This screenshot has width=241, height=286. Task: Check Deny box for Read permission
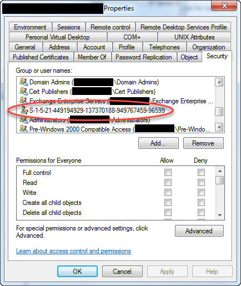pyautogui.click(x=201, y=183)
